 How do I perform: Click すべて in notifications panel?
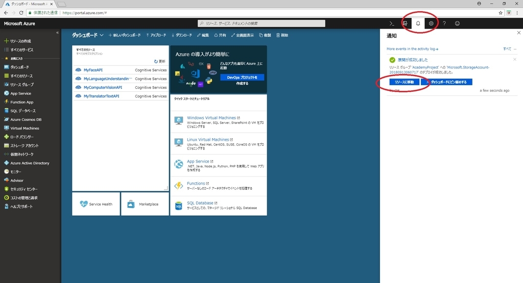(x=507, y=49)
